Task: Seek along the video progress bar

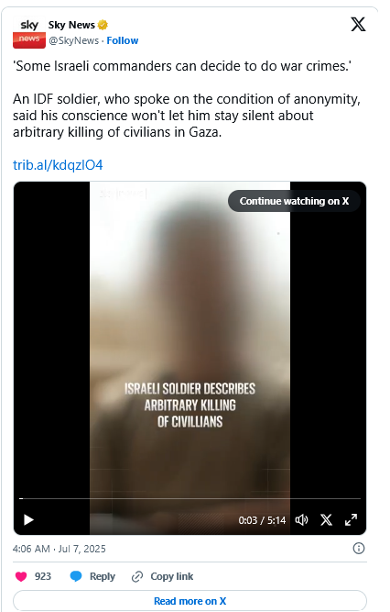Action: pyautogui.click(x=190, y=498)
